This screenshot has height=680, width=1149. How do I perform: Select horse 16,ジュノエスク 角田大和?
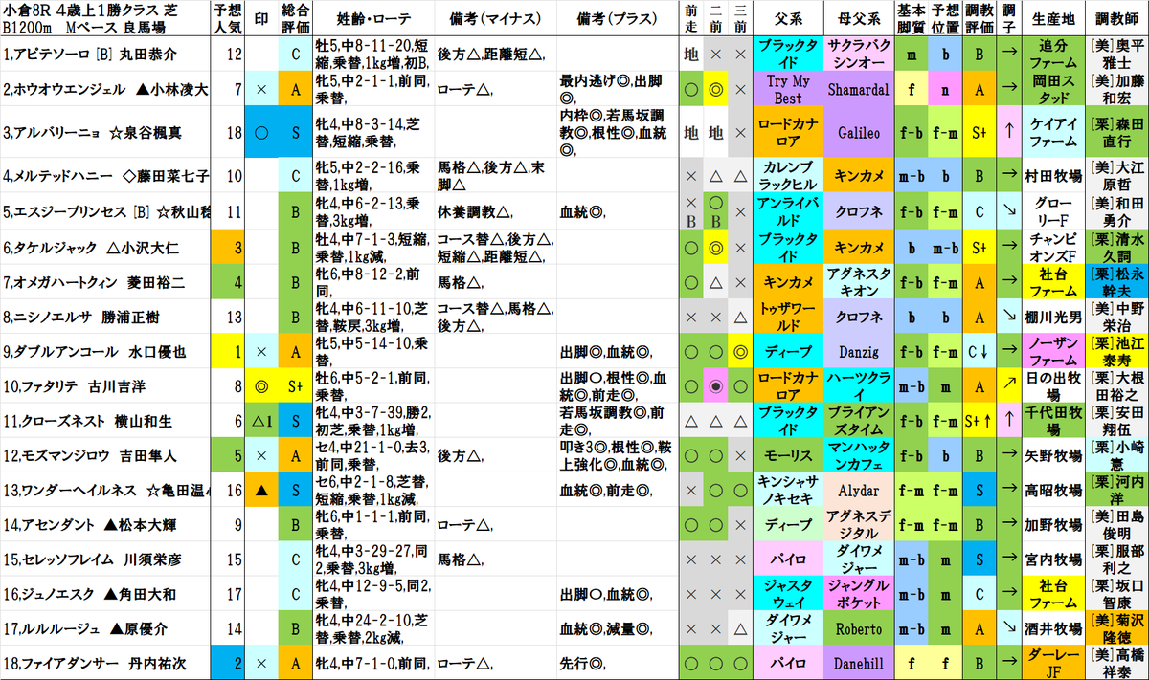[x=105, y=593]
